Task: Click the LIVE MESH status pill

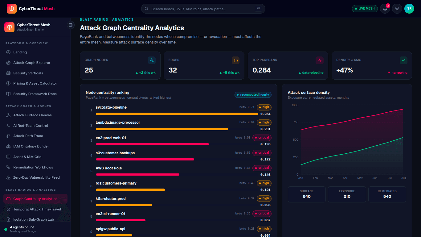Action: point(365,9)
